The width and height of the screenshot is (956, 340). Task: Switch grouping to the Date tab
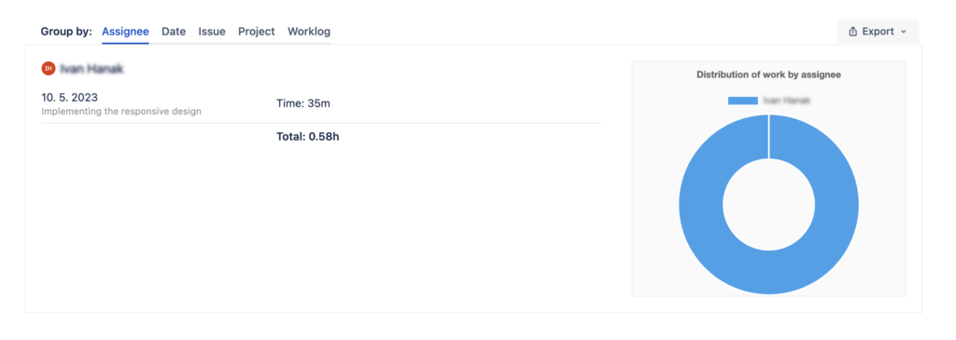coord(174,32)
